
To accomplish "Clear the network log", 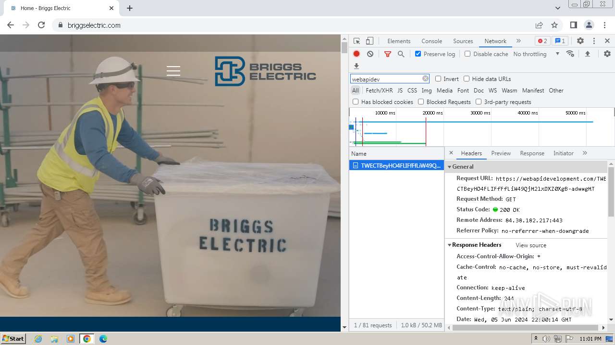I will click(x=370, y=54).
